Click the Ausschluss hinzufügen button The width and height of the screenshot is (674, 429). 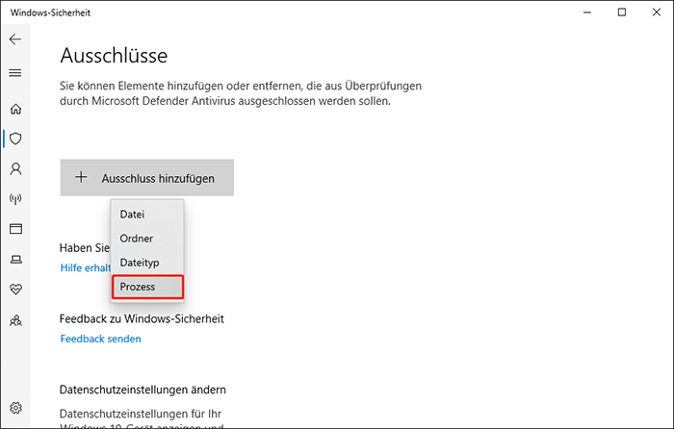point(146,178)
